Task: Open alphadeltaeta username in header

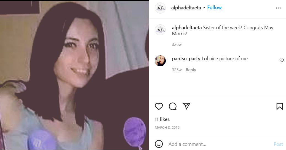Action: [x=186, y=8]
